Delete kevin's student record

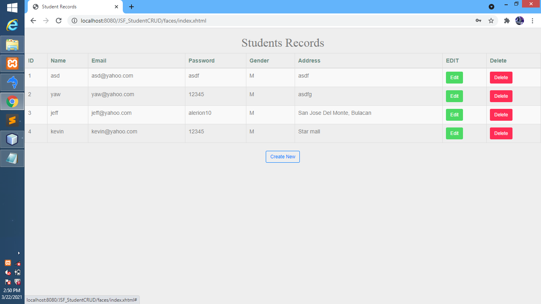coord(501,133)
